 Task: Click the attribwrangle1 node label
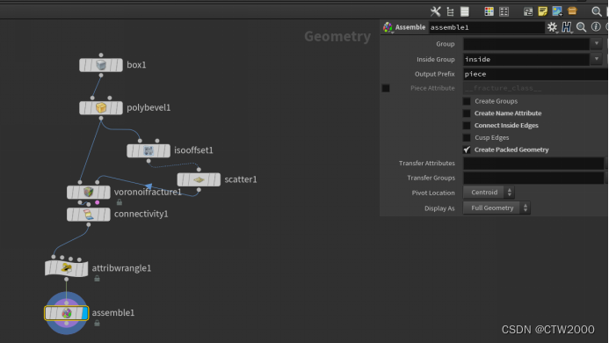click(121, 268)
